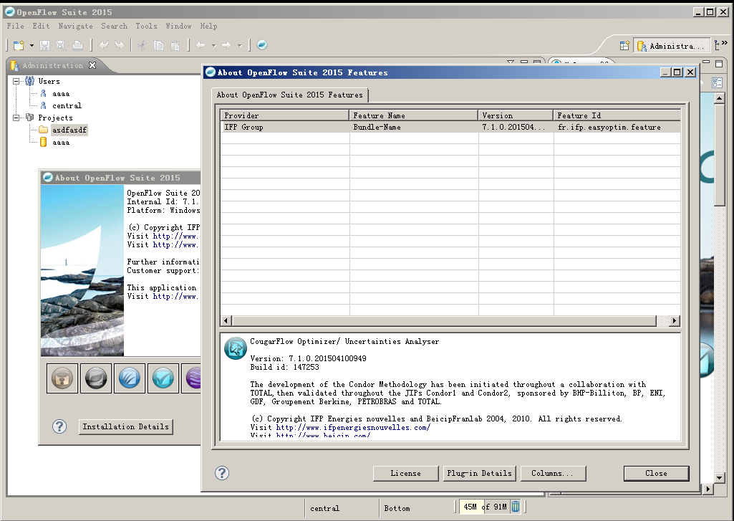Sort by the Feature Name column header
This screenshot has width=734, height=521.
pos(414,115)
